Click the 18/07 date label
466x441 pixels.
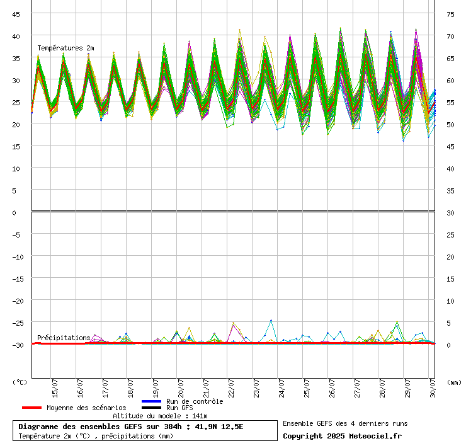pyautogui.click(x=130, y=388)
